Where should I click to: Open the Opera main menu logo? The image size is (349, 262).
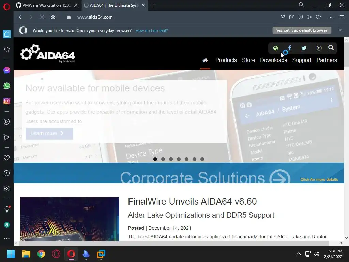[x=7, y=7]
